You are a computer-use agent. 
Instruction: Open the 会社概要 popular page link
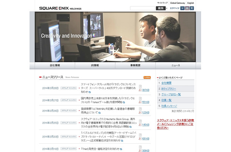tap(166, 83)
